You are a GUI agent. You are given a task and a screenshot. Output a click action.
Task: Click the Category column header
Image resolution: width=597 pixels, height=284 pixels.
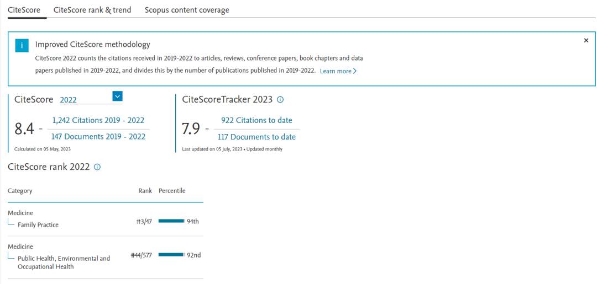point(20,191)
